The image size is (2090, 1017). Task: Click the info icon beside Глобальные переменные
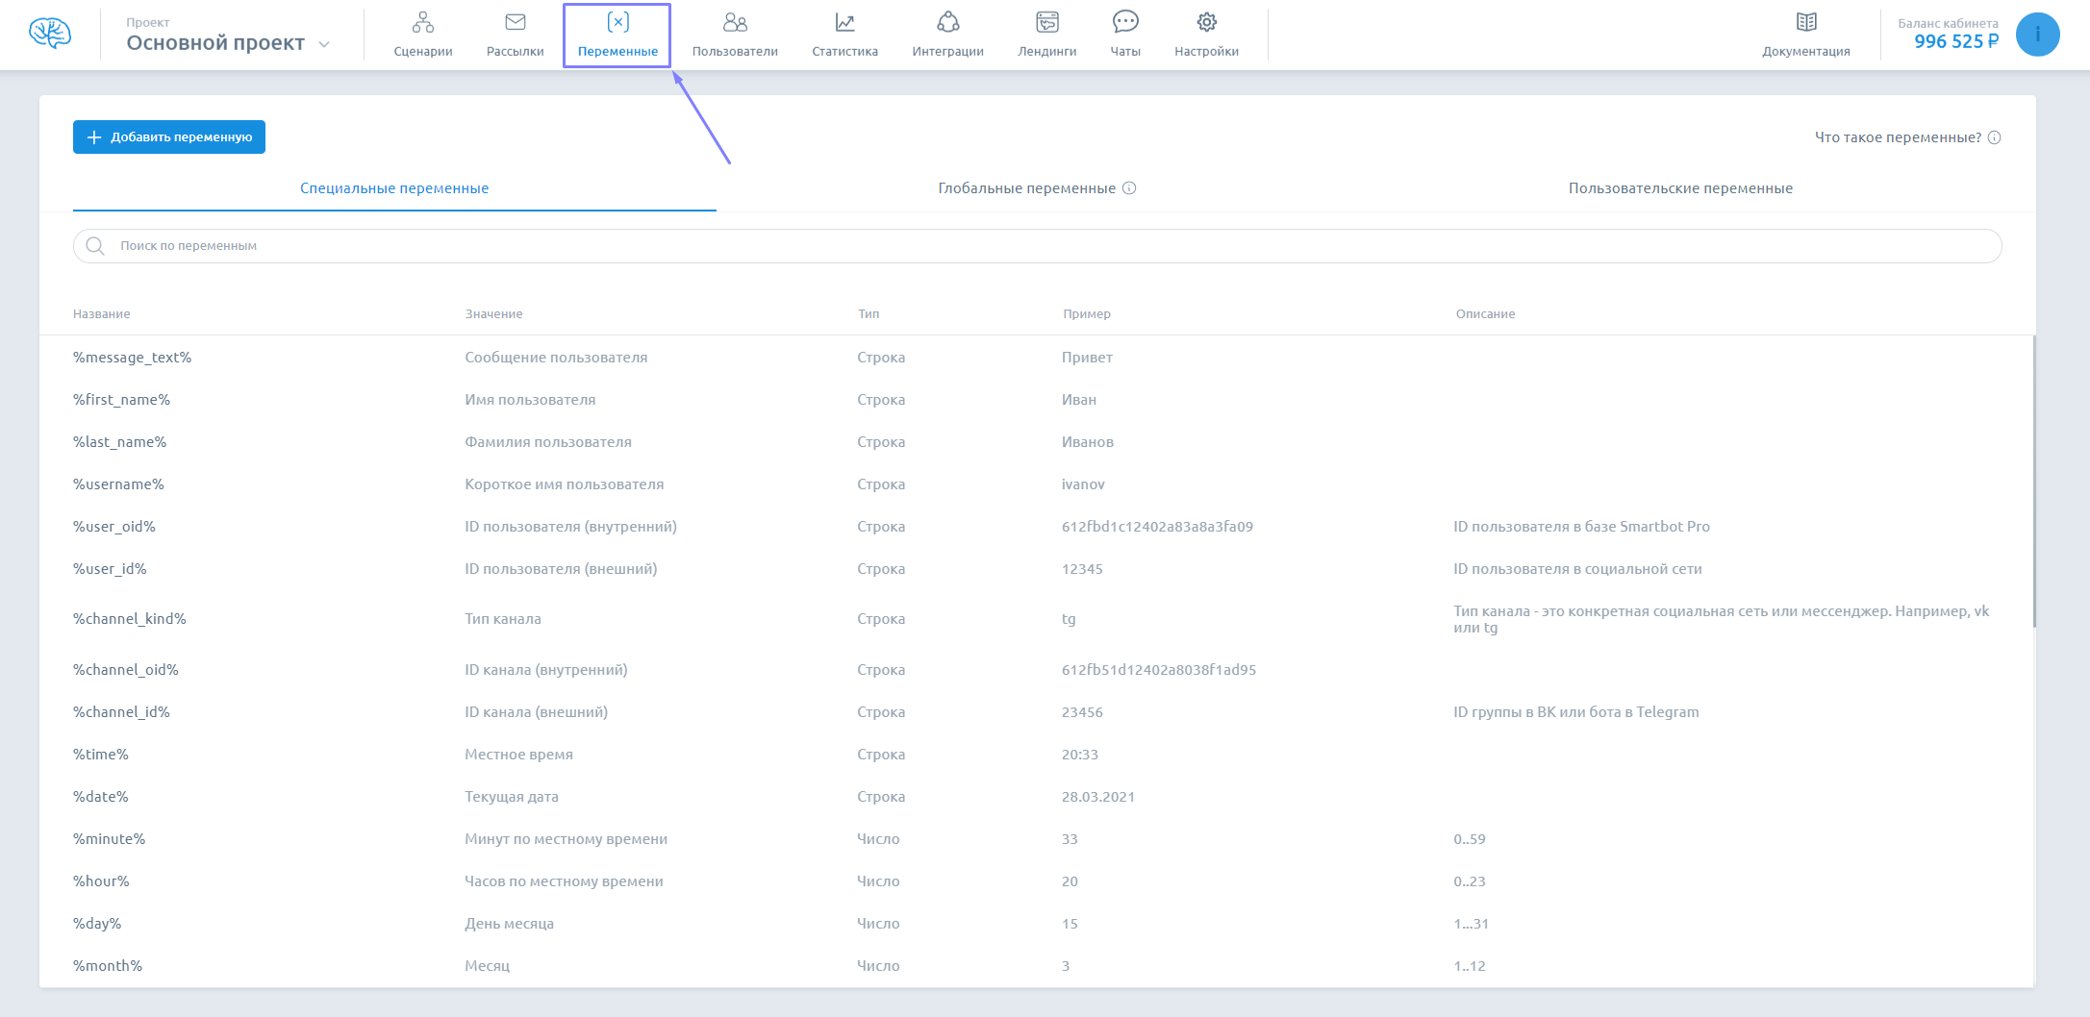[1129, 188]
